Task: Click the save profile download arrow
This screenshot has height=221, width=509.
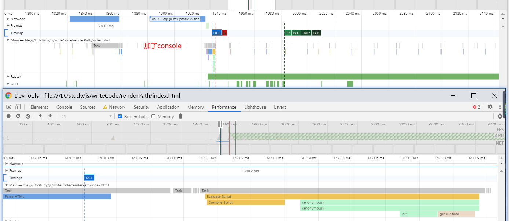Action: pyautogui.click(x=50, y=116)
